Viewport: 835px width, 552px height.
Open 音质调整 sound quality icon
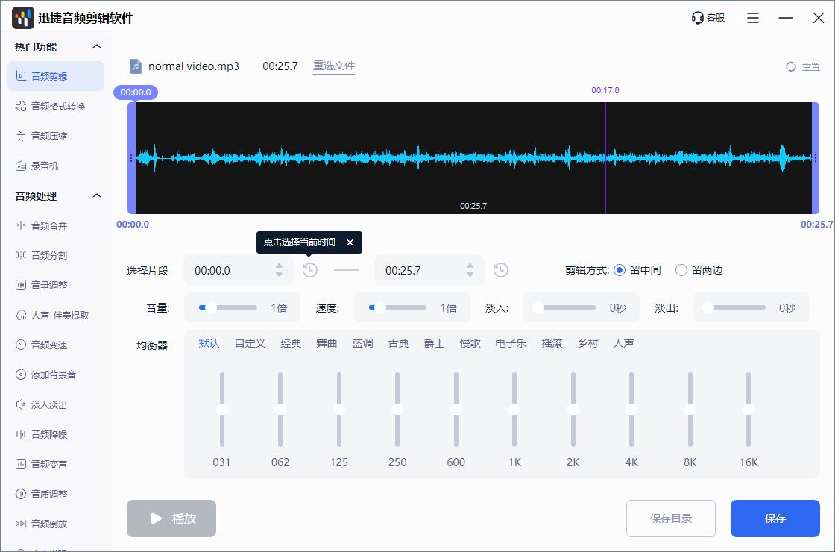(x=21, y=494)
